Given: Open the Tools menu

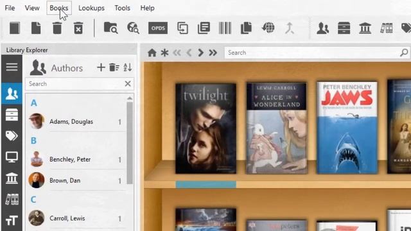Looking at the screenshot, I should click(x=122, y=8).
